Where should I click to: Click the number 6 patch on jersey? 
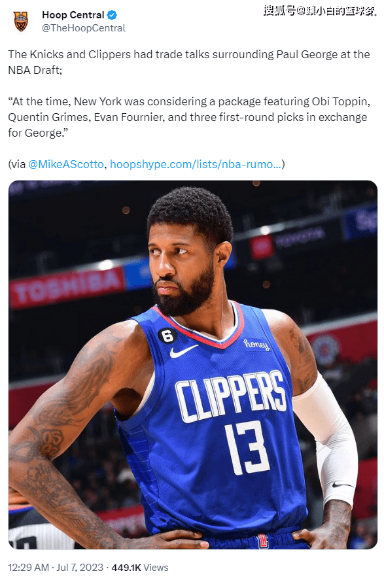pos(167,336)
